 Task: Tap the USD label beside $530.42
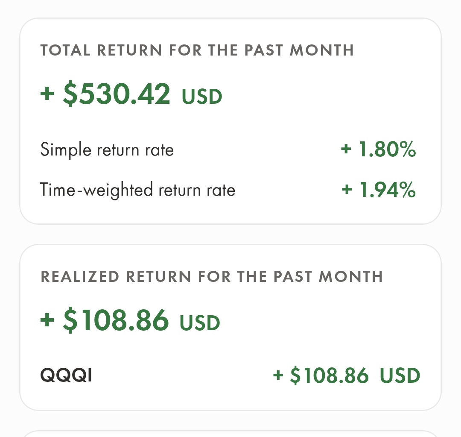(x=202, y=97)
